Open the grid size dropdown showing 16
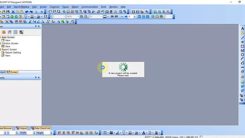Image resolution: width=245 pixels, height=138 pixels. point(101,16)
